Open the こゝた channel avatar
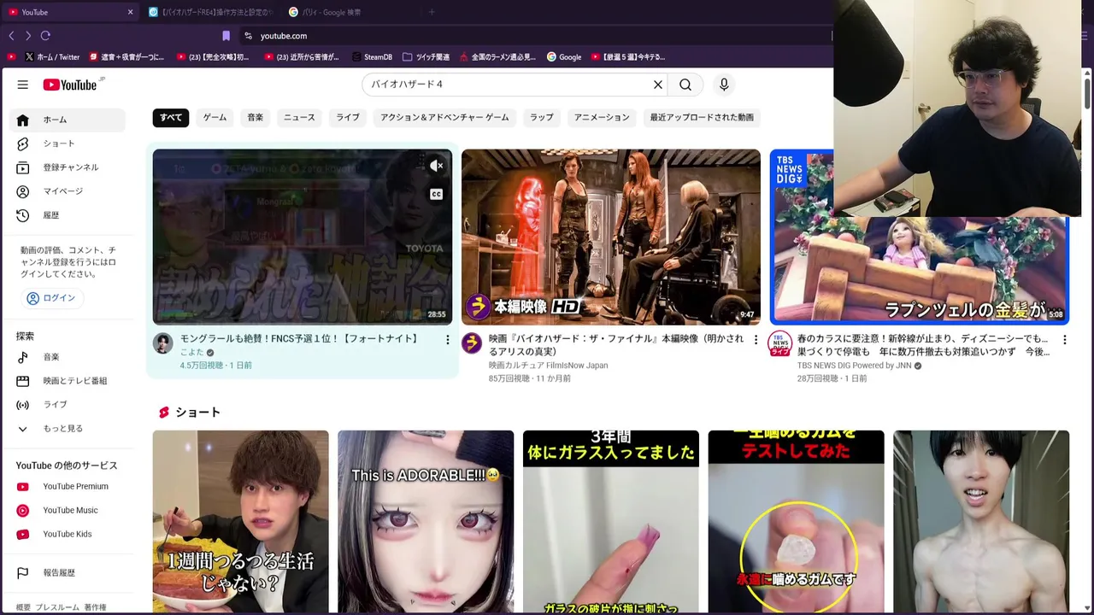Image resolution: width=1094 pixels, height=615 pixels. coord(163,343)
